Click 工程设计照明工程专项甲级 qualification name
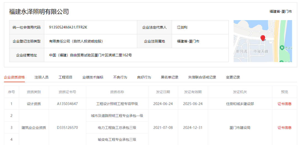 [x=117, y=104]
